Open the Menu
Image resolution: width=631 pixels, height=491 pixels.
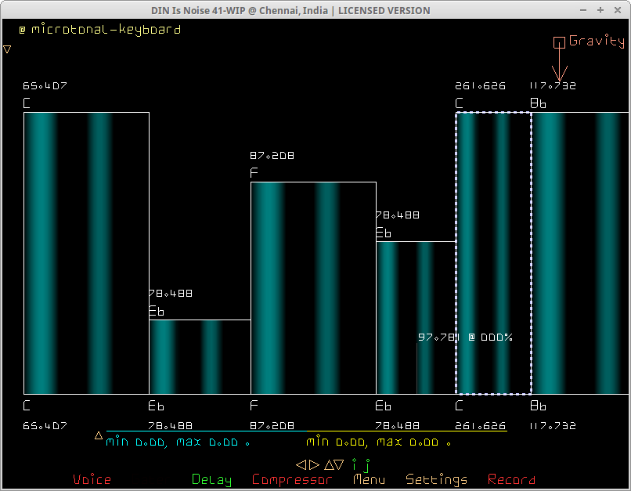369,479
